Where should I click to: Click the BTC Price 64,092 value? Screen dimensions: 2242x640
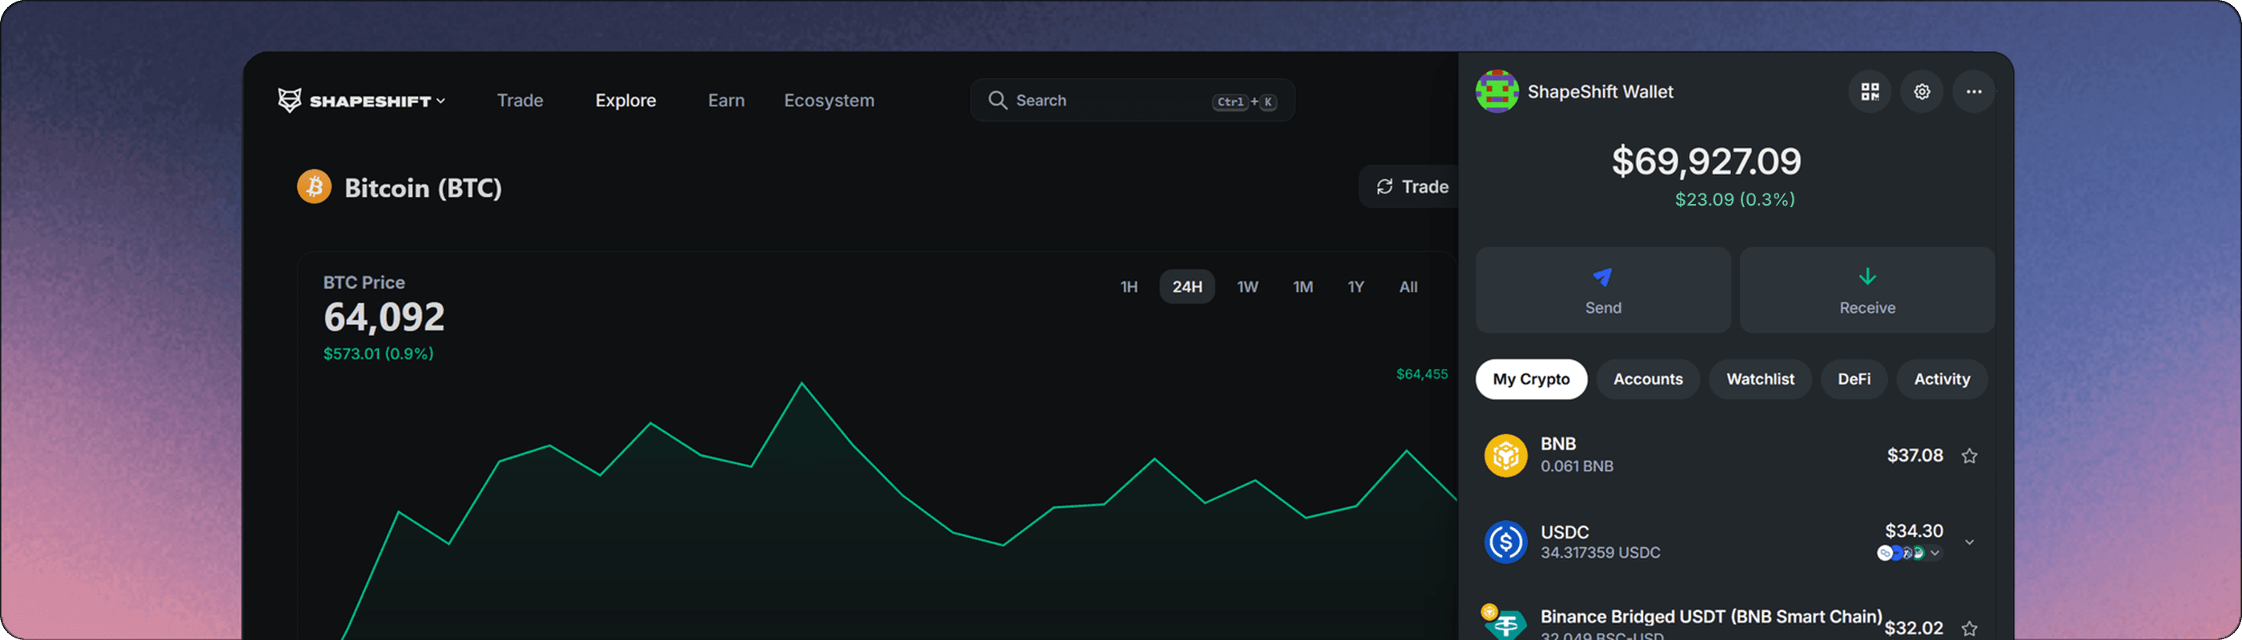click(384, 318)
